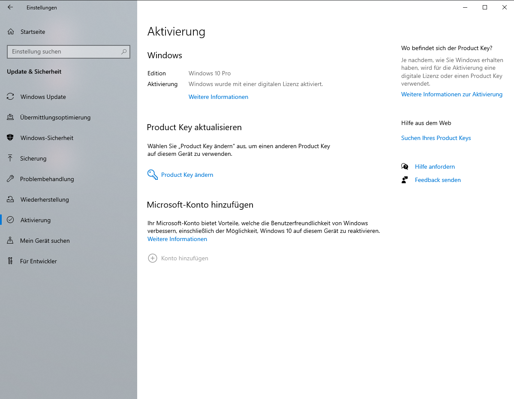Click the search magnifier in the search box
This screenshot has height=399, width=514.
click(124, 51)
